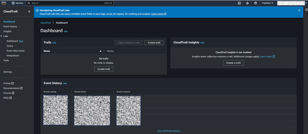Click the Name column header
Image resolution: width=308 pixels, height=134 pixels.
click(x=47, y=51)
